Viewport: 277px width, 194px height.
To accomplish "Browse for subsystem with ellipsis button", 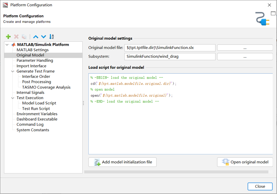I will point(245,56).
